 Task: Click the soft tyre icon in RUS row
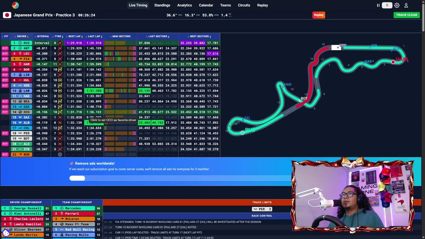pos(60,43)
